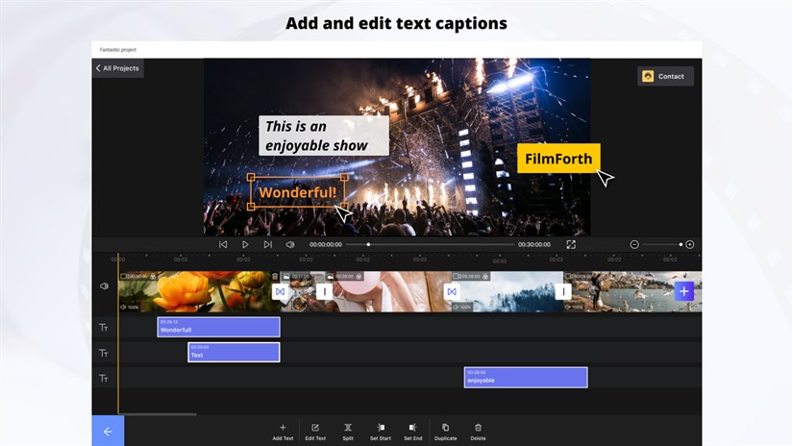
Task: Zoom in the timeline with plus
Action: (690, 245)
